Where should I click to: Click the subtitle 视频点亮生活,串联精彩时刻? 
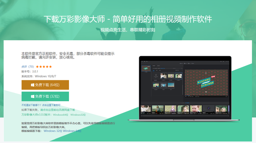click(x=128, y=30)
